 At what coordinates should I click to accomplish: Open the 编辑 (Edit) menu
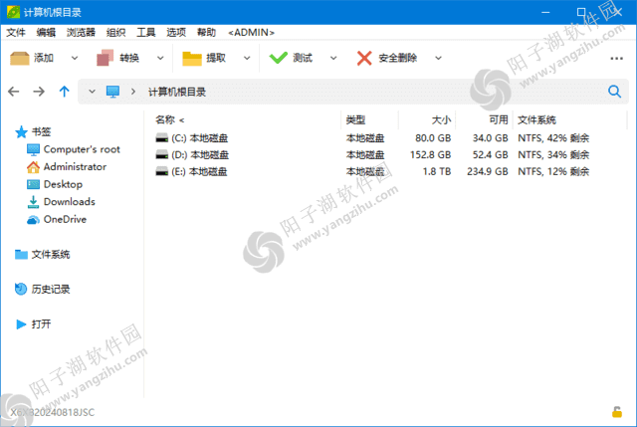pos(46,33)
